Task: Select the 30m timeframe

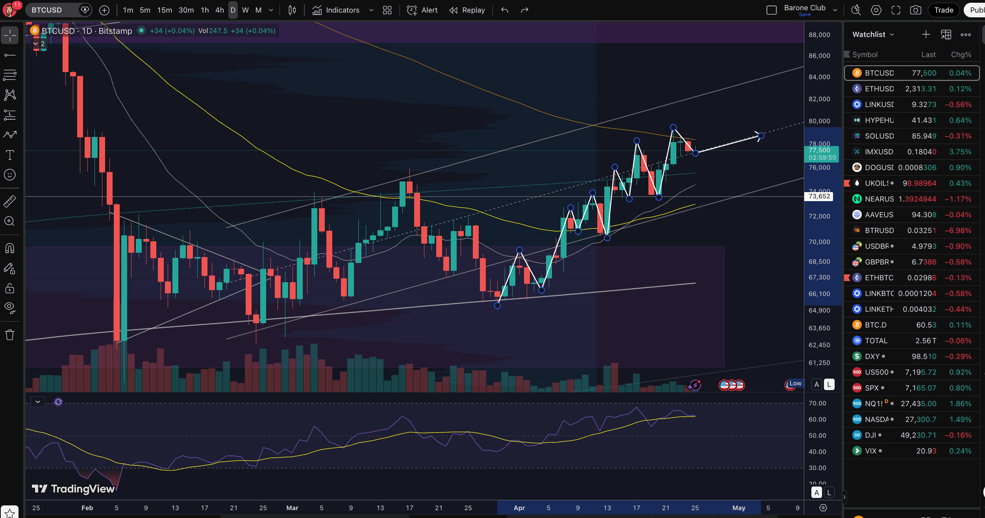Action: coord(186,10)
